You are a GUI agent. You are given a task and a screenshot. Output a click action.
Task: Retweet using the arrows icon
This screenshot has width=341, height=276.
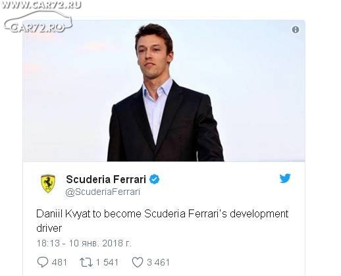[x=86, y=262]
